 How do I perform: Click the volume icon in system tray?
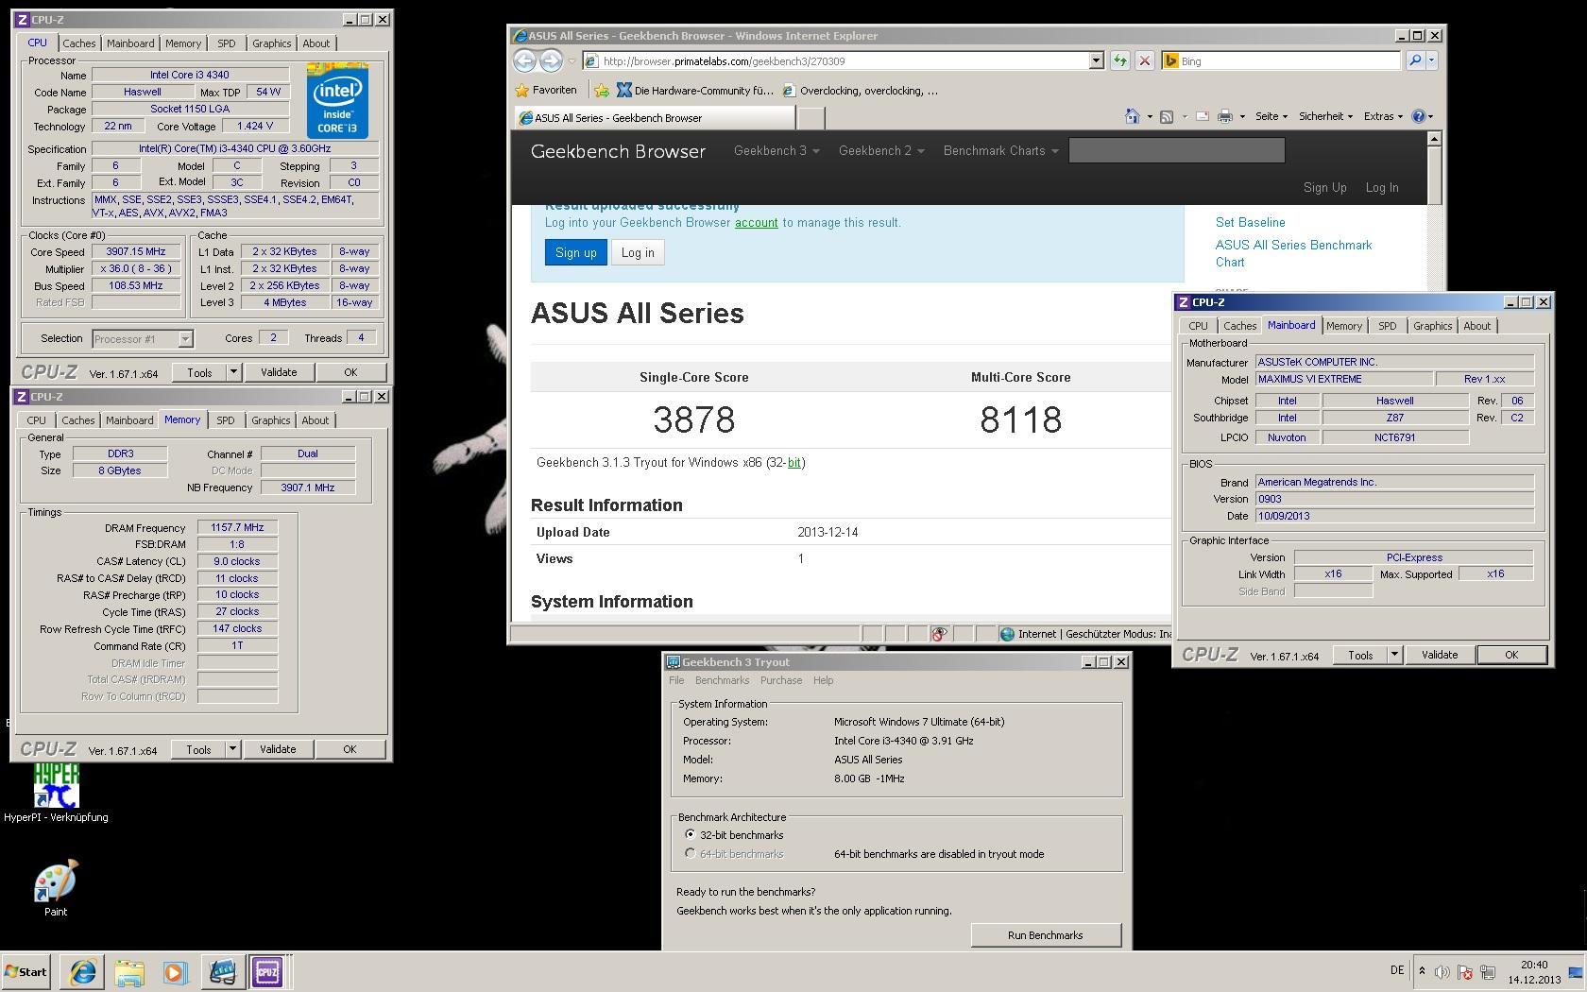point(1442,972)
